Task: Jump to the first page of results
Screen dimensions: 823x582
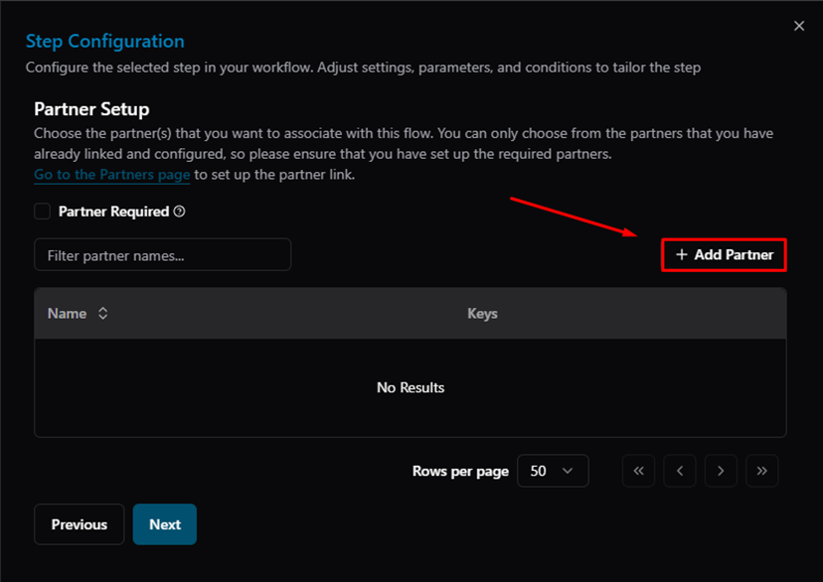Action: coord(638,471)
